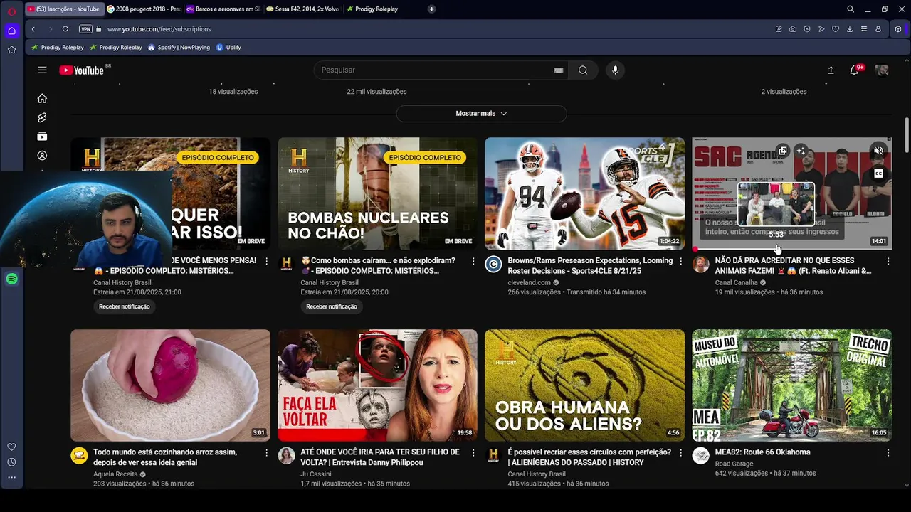
Task: Open the YouTube hamburger guide menu
Action: coord(42,70)
